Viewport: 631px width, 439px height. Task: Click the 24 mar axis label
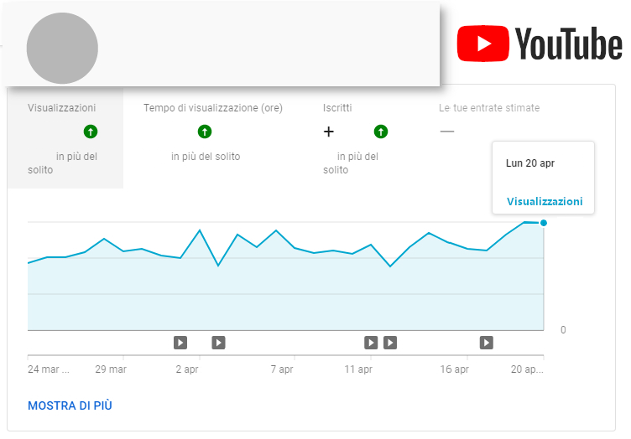tap(49, 369)
